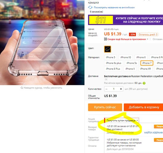Image resolution: width=163 pixels, height=153 pixels.
Task: Click 'Добавить в корзину' add to cart button
Action: [144, 107]
